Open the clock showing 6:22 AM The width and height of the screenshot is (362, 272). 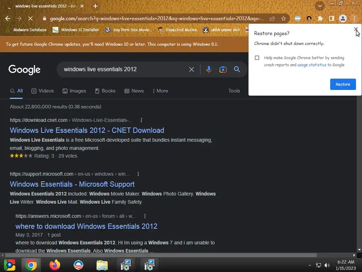(x=346, y=265)
